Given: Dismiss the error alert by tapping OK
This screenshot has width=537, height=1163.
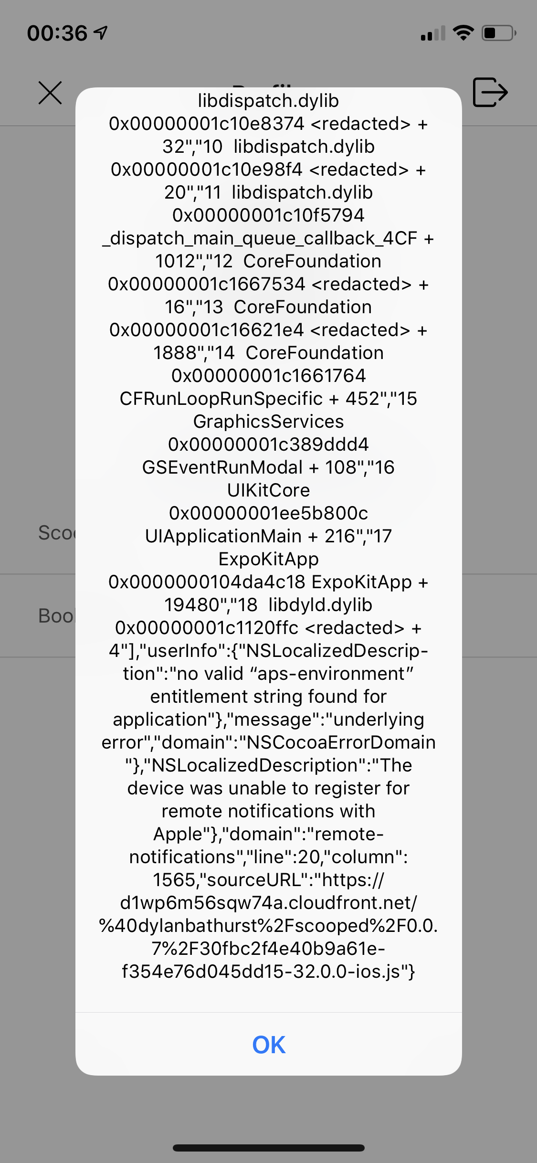Looking at the screenshot, I should coord(268,1044).
